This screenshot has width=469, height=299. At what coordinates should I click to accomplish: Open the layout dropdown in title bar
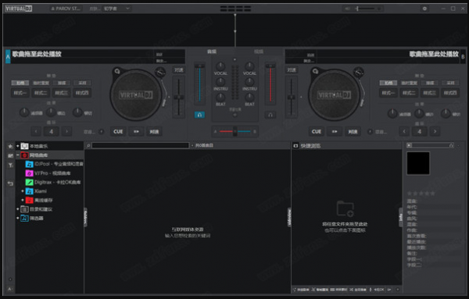click(117, 9)
